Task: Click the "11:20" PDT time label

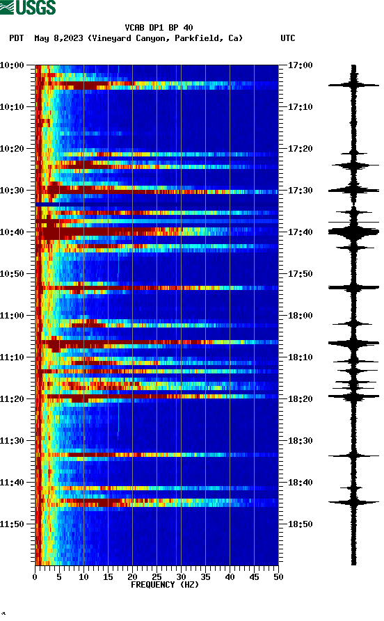Action: coord(12,399)
